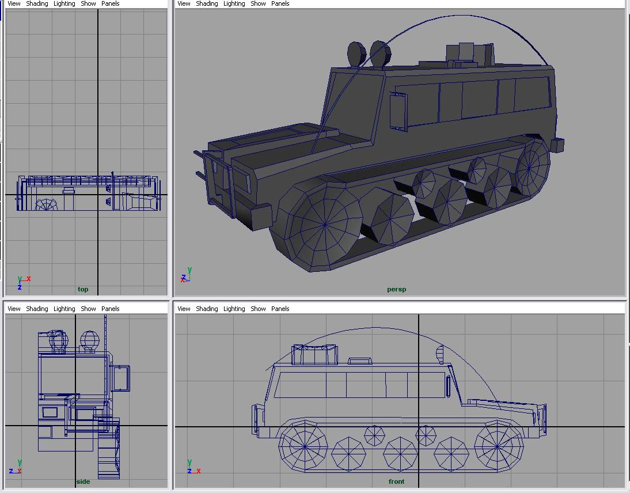Screen dimensions: 630x493
Task: Click the 'side' viewport name label
Action: tap(83, 481)
